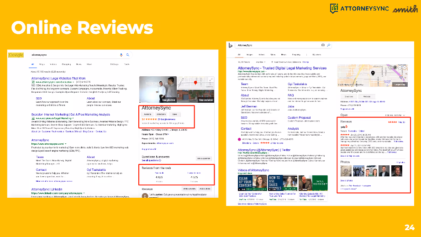
Task: Click the Directions button in Bing panel
Action: tap(349, 96)
